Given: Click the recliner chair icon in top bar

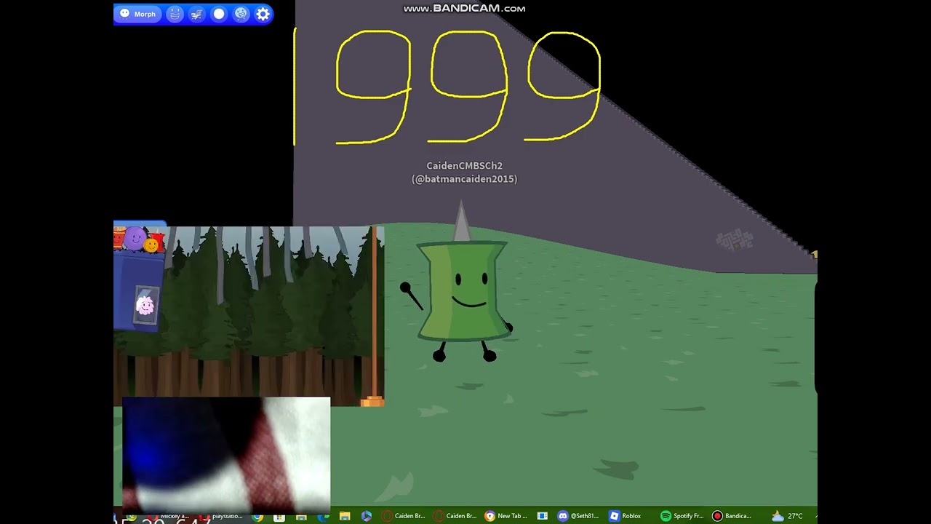Looking at the screenshot, I should 196,14.
